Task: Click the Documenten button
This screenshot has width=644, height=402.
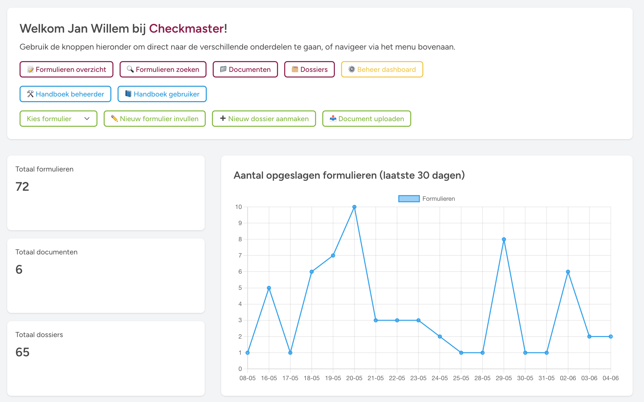Action: click(245, 69)
